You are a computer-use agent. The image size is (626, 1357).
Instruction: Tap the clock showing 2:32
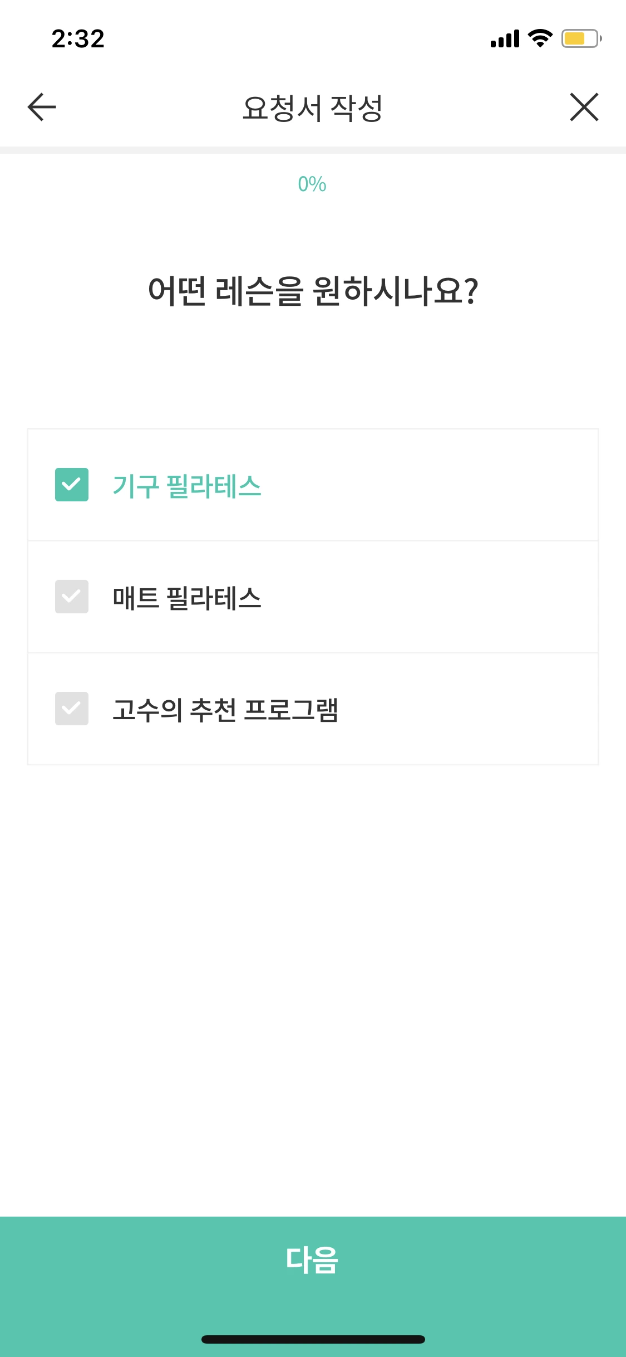[78, 39]
